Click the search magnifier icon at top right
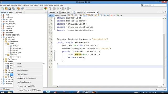Image resolution: width=168 pixels, height=94 pixels. coord(142,5)
